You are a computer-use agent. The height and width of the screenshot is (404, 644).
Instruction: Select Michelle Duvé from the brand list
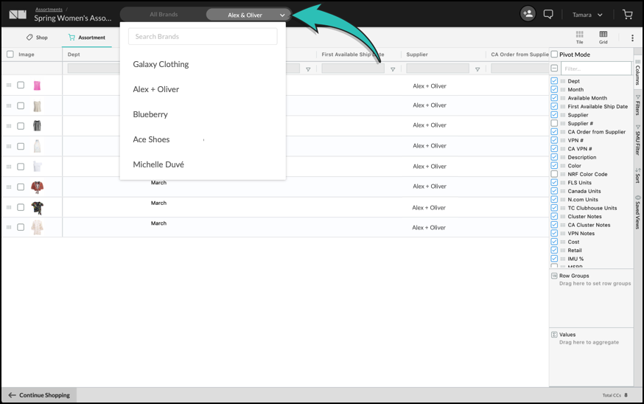[x=158, y=164]
